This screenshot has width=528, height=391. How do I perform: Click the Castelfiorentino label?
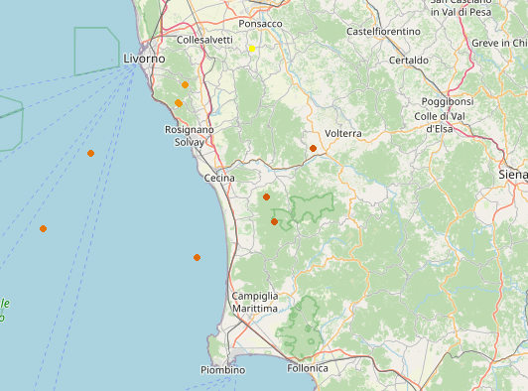(x=383, y=32)
